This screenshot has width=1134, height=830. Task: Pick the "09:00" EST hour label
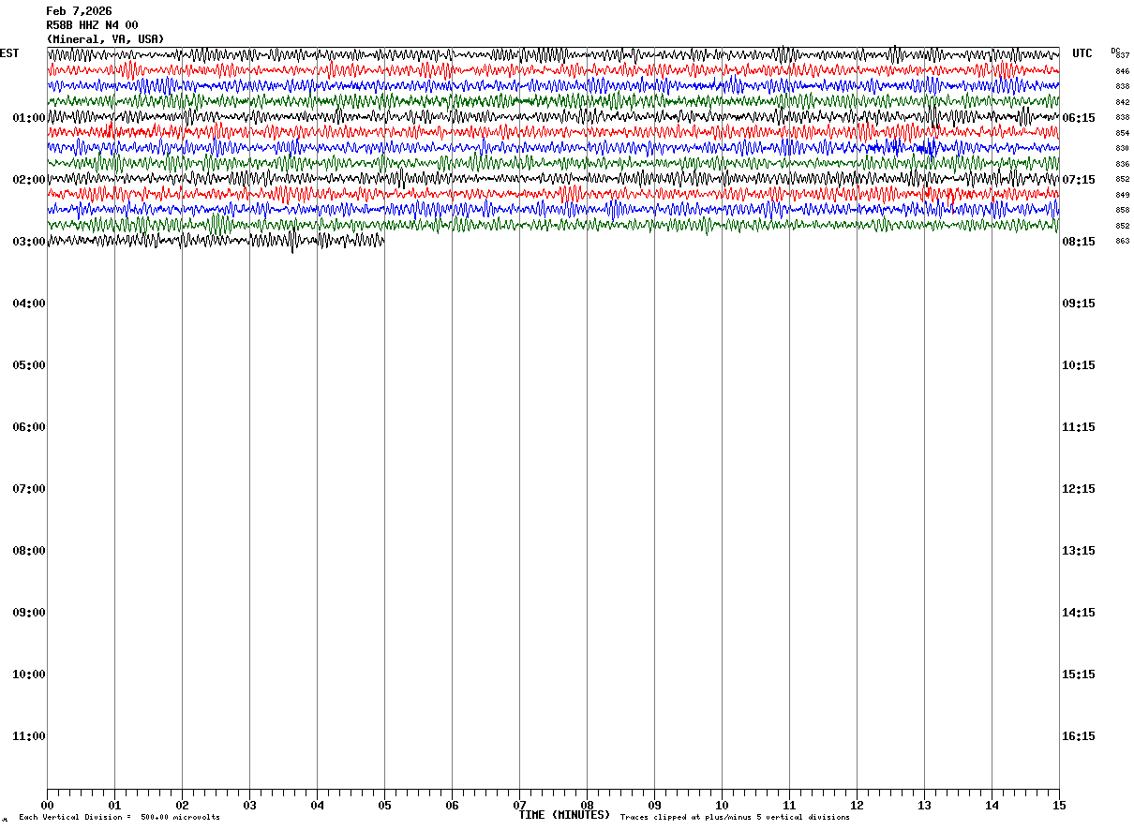[x=29, y=613]
